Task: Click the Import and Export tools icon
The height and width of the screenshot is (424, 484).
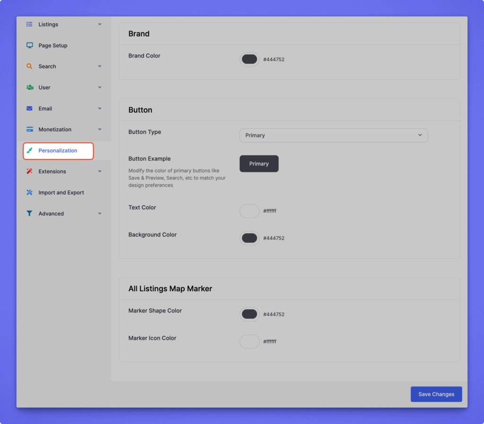Action: [x=29, y=193]
